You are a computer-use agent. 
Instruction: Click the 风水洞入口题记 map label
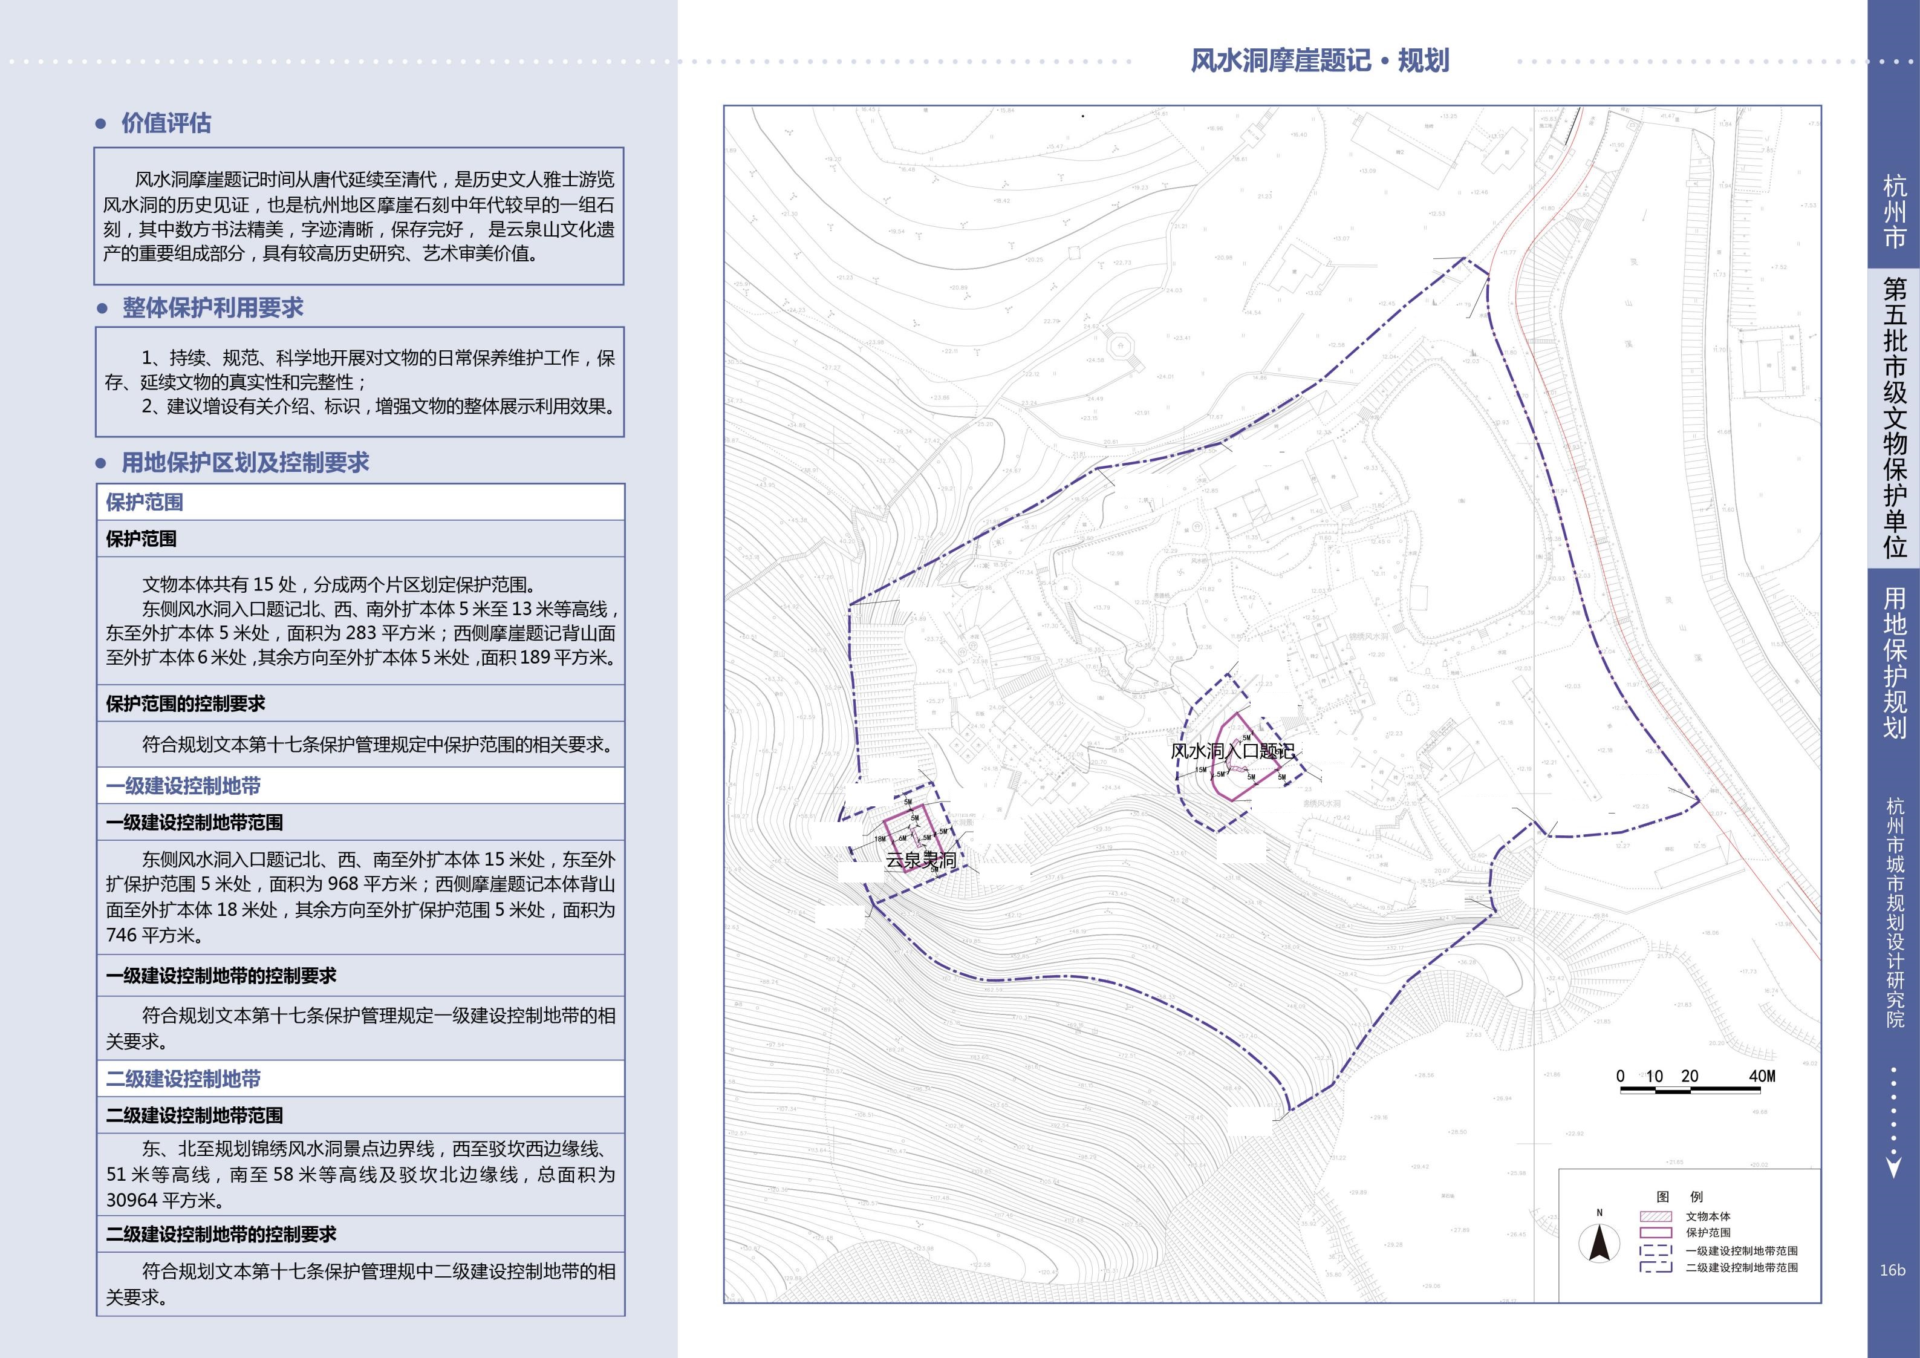[1232, 751]
